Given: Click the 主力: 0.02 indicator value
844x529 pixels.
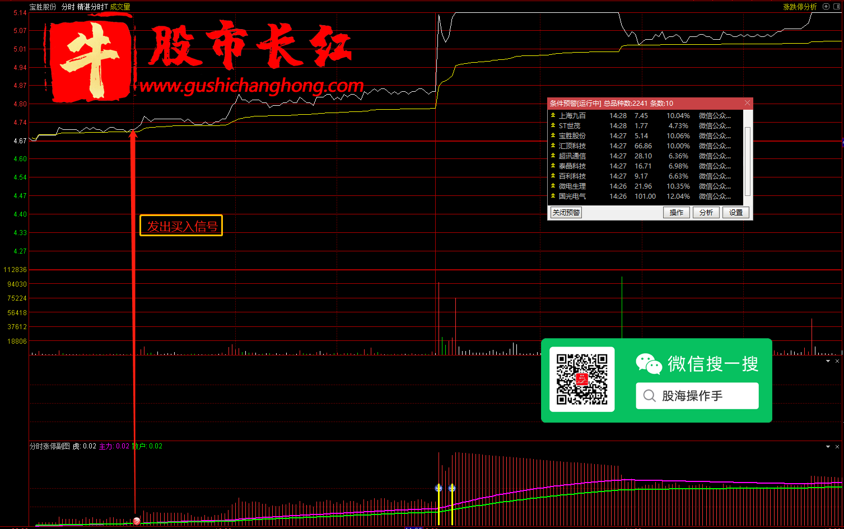Looking at the screenshot, I should 114,446.
